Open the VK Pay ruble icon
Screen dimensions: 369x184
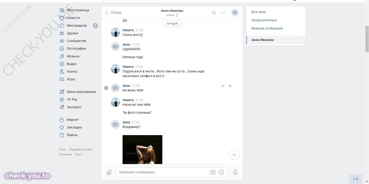pos(62,100)
